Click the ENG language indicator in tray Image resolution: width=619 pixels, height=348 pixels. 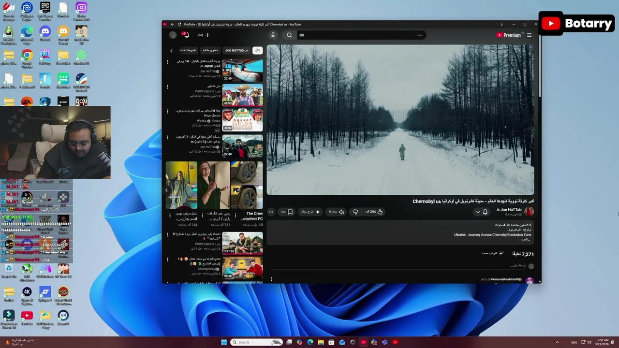[575, 342]
